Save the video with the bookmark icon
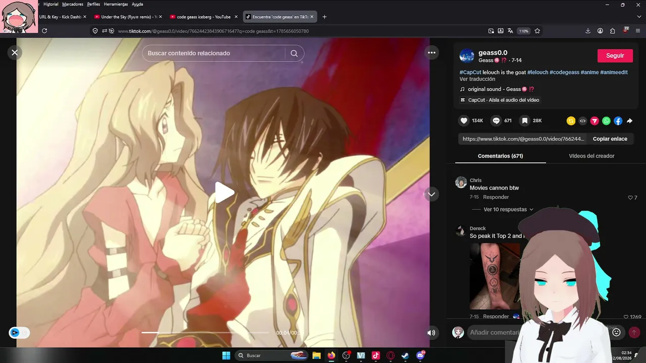The image size is (646, 363). tap(525, 121)
